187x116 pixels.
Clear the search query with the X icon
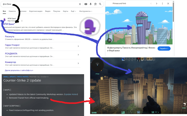click(x=80, y=4)
